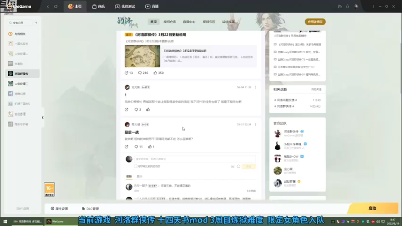This screenshot has height=226, width=402.
Task: Open the user avatar in title bar
Action: click(x=356, y=6)
